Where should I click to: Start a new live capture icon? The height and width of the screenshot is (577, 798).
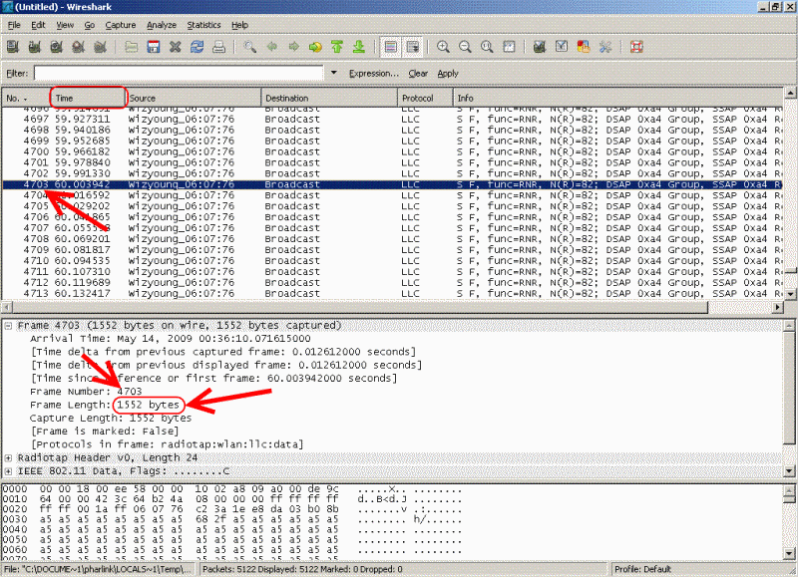point(57,47)
